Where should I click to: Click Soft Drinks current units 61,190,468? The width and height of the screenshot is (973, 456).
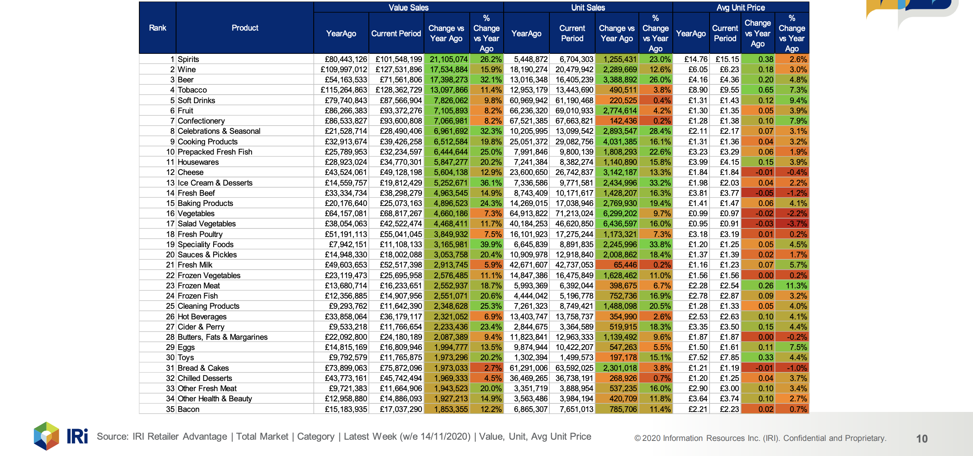[572, 100]
